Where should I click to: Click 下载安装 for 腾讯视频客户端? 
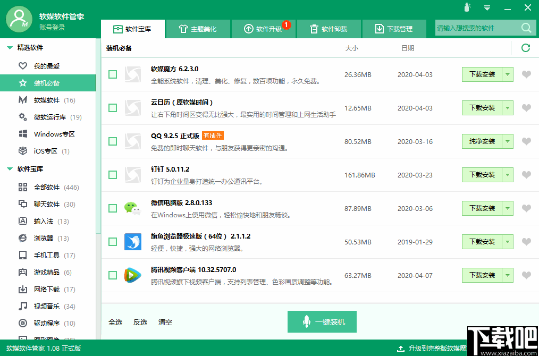482,275
